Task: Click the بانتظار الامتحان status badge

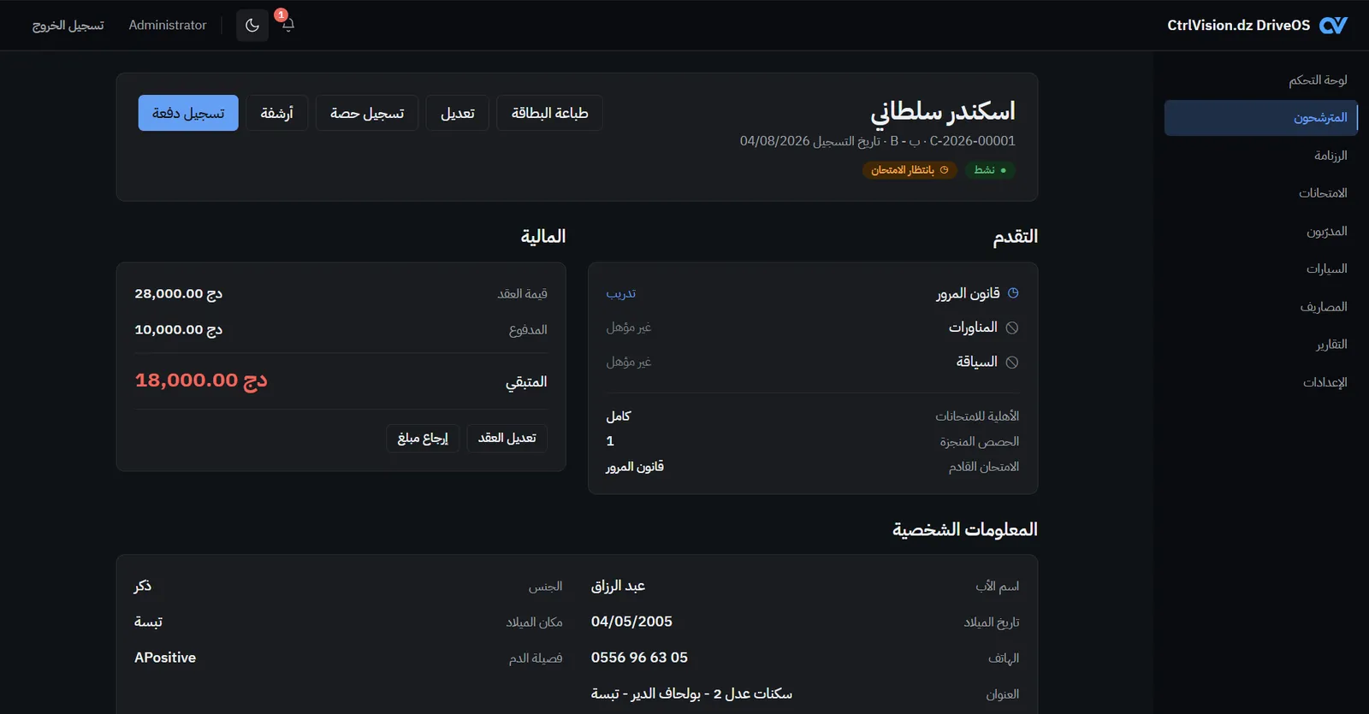Action: [x=910, y=170]
